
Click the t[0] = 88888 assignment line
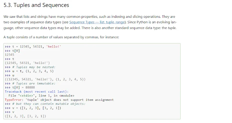pyautogui.click(x=23, y=87)
